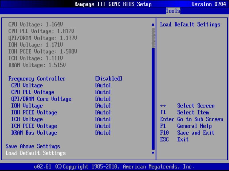Click Rampage III GENE BIOS Setup title
The width and height of the screenshot is (229, 171).
113,4
